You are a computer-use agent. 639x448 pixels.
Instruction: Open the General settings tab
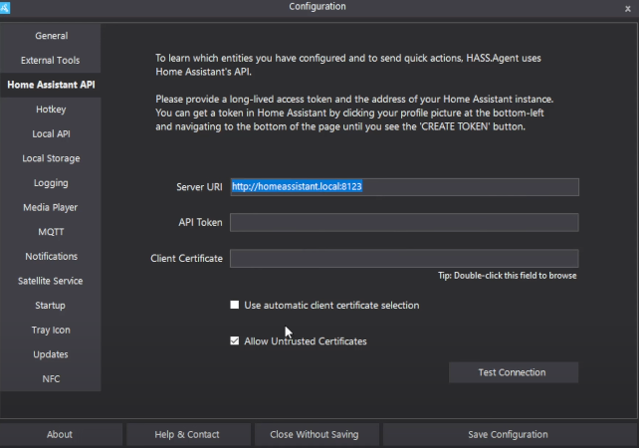point(51,36)
